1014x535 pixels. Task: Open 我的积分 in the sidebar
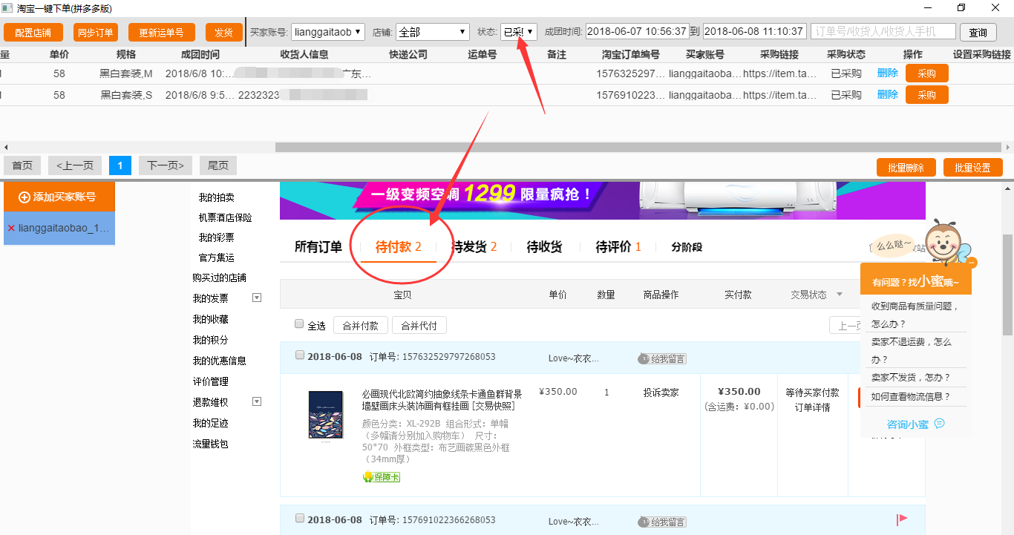click(210, 340)
